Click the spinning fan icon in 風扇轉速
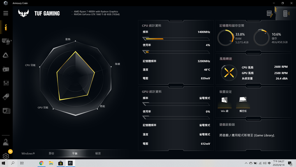 (229, 73)
